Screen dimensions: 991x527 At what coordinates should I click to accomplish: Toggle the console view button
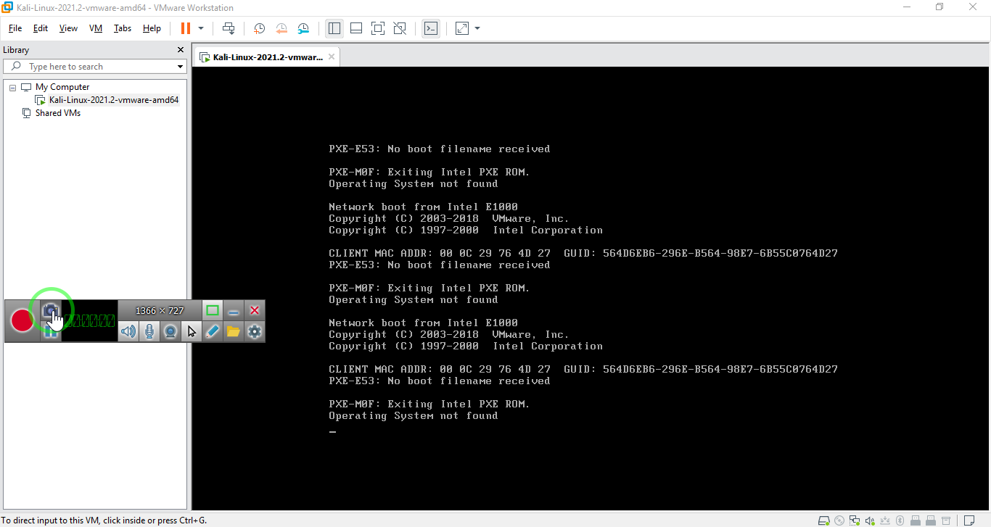point(431,28)
